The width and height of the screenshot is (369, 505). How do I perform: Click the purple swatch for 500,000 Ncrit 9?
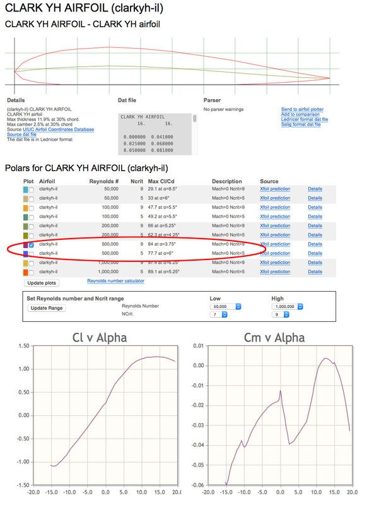(x=26, y=245)
